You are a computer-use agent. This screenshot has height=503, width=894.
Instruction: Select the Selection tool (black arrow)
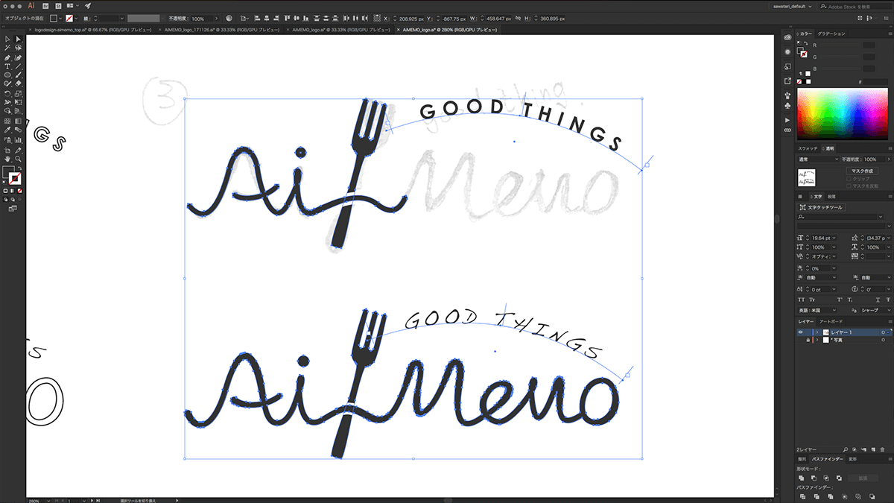[7, 39]
